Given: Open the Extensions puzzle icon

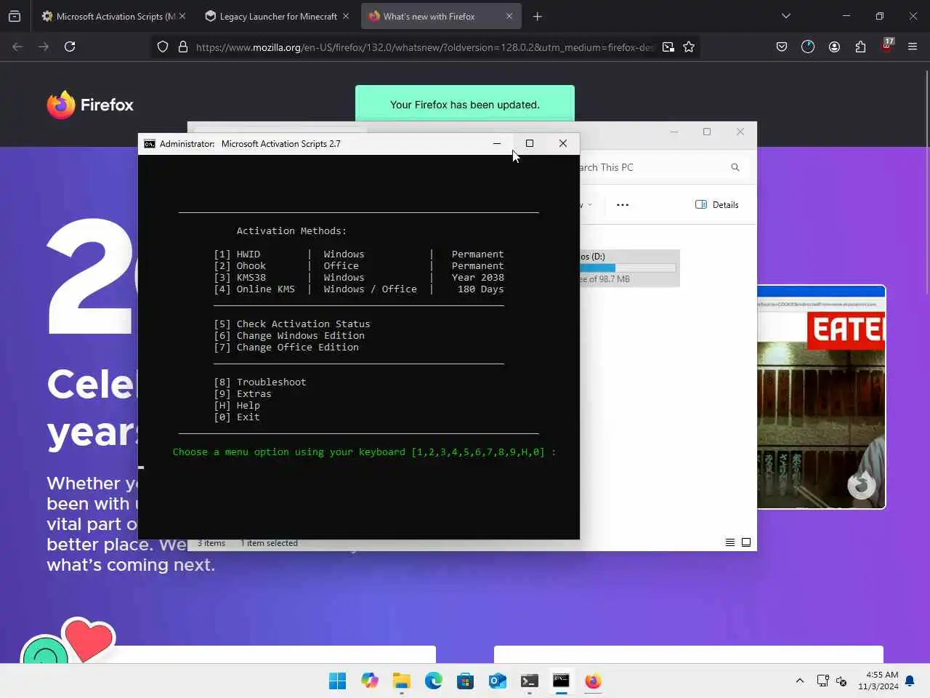Looking at the screenshot, I should point(860,47).
